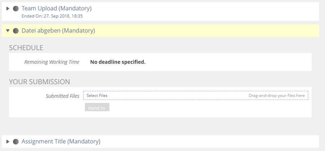Click empty middle of the file dropzone
The width and height of the screenshot is (325, 151).
pos(176,96)
